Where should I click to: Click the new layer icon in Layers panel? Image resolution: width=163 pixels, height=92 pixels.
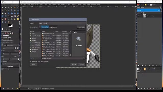139,65
